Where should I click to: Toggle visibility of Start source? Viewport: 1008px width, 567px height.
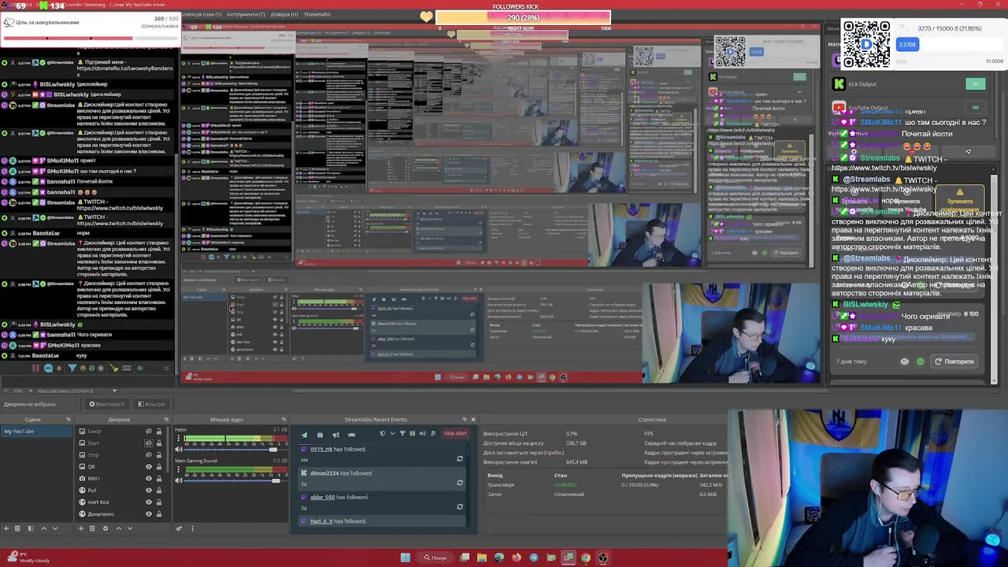[x=149, y=443]
